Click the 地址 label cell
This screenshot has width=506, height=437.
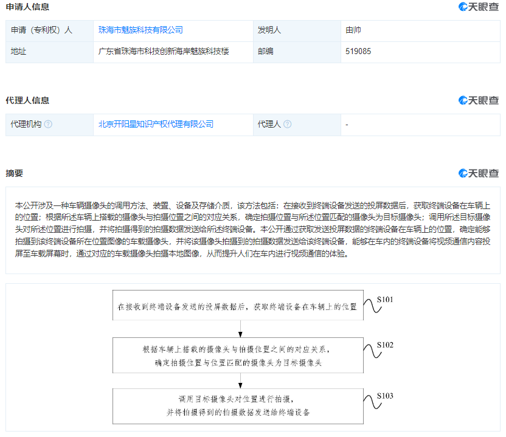click(50, 52)
